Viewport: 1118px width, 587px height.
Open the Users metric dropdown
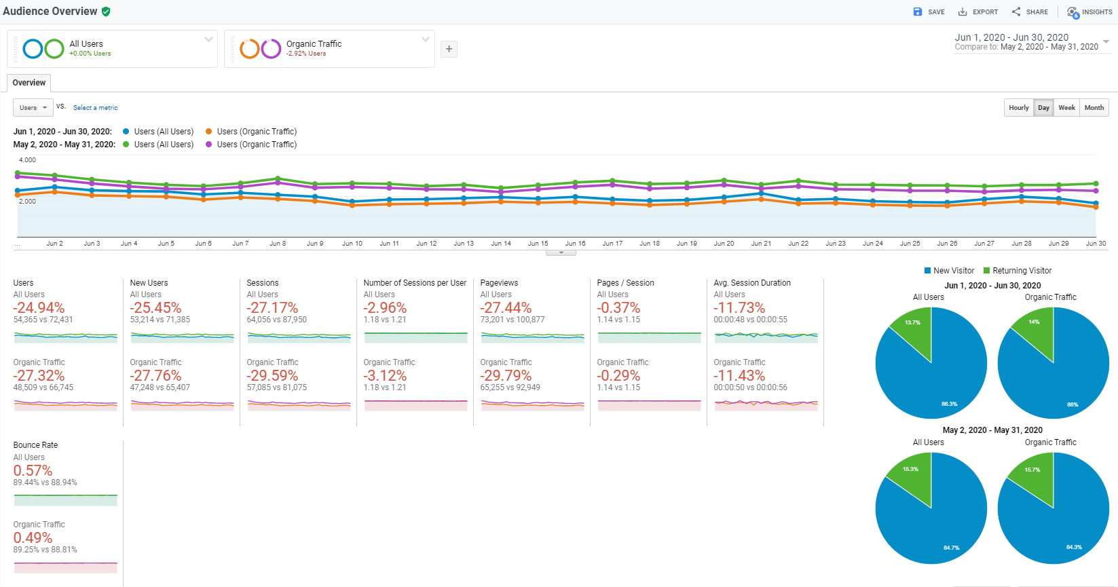tap(33, 108)
